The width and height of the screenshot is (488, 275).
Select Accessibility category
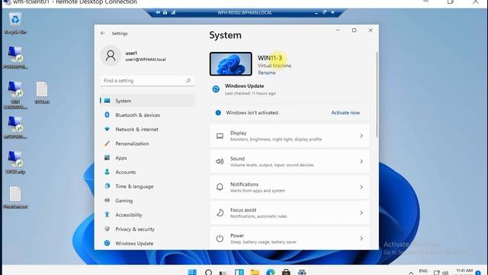pyautogui.click(x=147, y=215)
